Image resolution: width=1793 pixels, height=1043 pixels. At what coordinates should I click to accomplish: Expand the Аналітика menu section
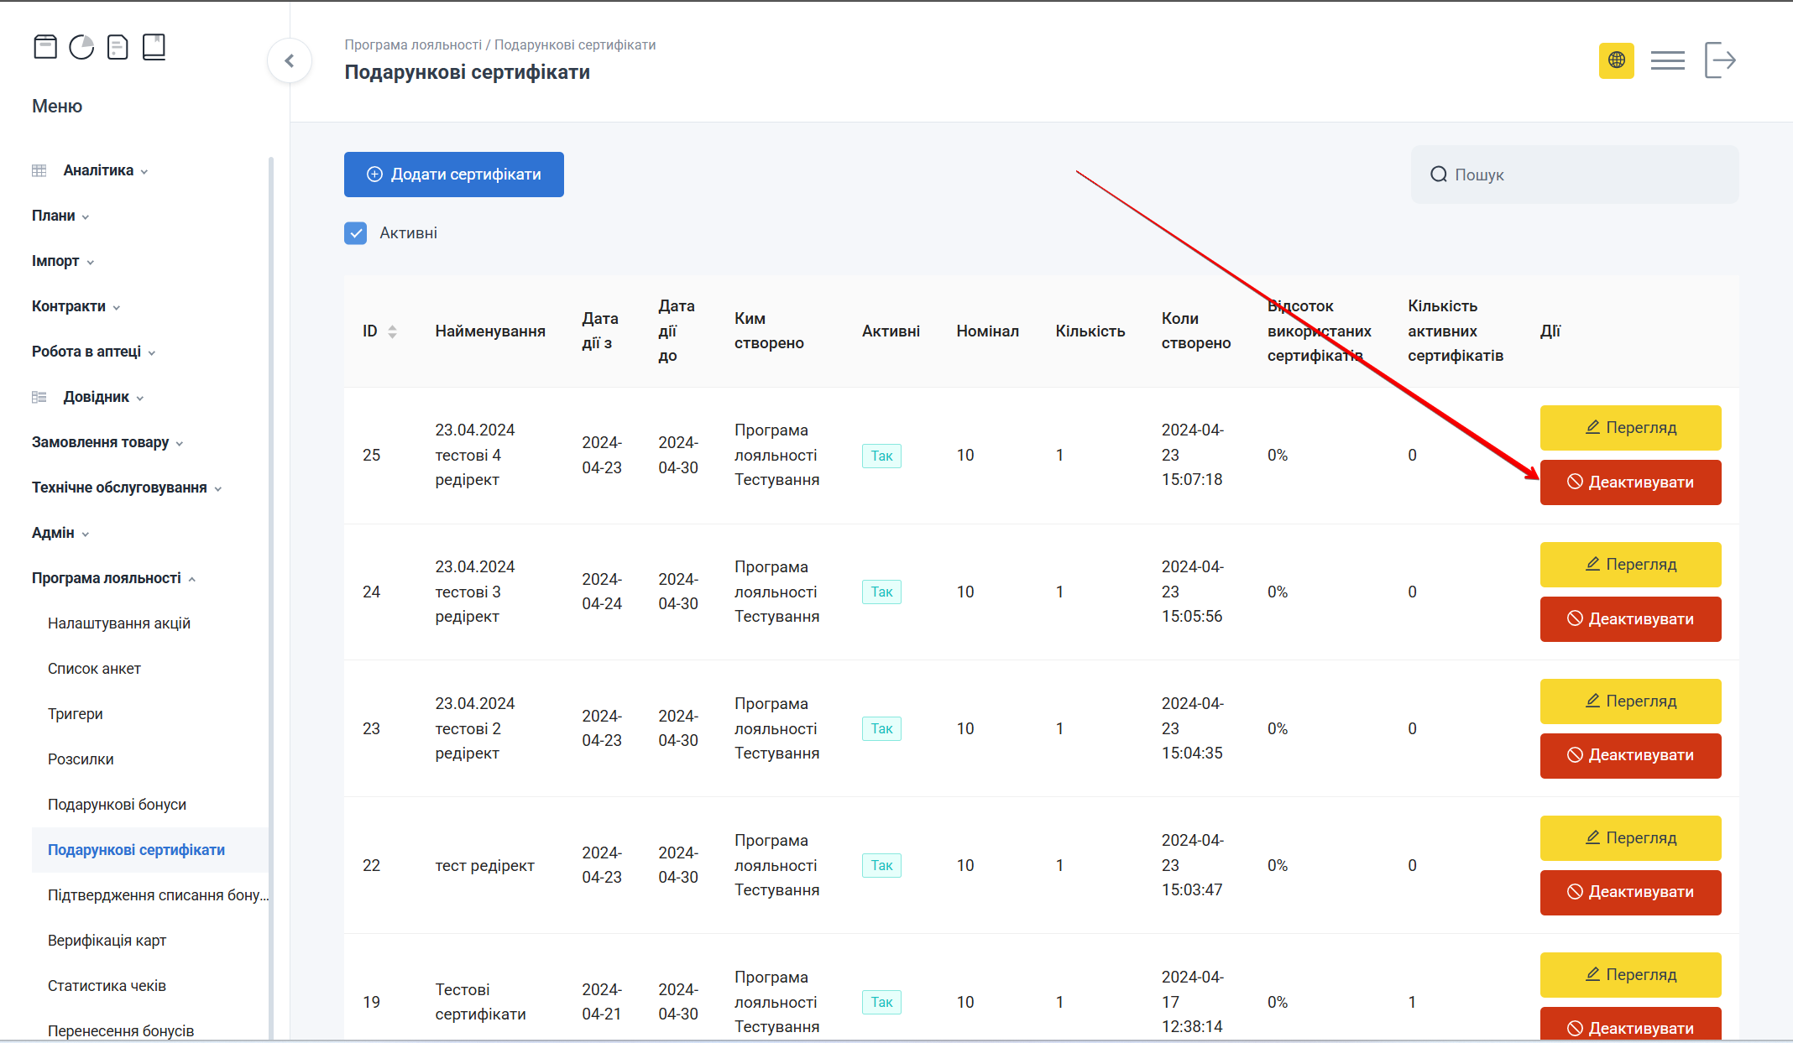coord(98,170)
